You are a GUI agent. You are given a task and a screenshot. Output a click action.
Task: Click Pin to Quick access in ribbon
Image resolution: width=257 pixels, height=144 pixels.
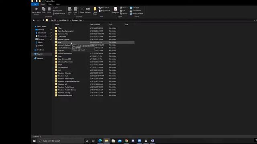click(36, 11)
